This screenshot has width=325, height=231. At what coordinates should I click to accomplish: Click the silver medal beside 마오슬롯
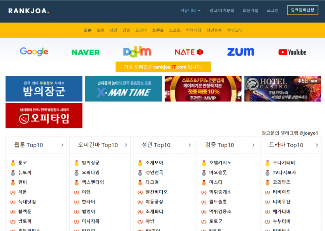pos(204,173)
